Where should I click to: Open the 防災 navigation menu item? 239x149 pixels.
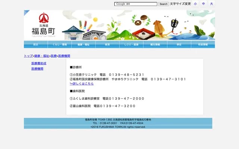[x=36, y=44]
